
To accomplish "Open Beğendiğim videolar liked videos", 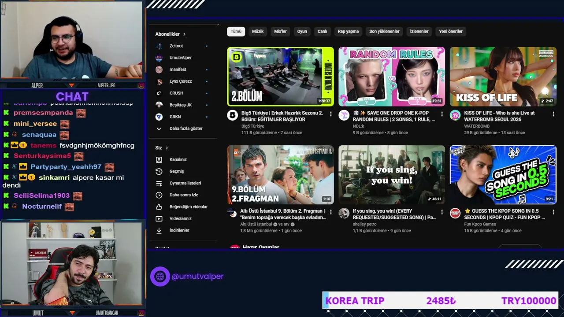I will (189, 207).
